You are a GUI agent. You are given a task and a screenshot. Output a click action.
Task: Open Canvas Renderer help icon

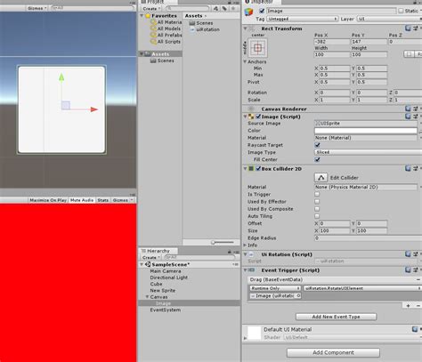[408, 109]
